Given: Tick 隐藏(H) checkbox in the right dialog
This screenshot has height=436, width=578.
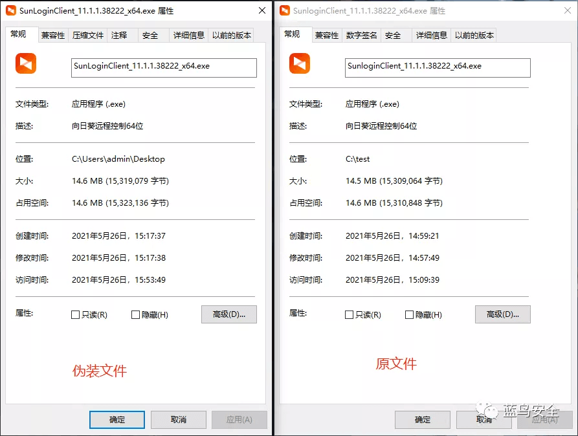Looking at the screenshot, I should click(409, 315).
